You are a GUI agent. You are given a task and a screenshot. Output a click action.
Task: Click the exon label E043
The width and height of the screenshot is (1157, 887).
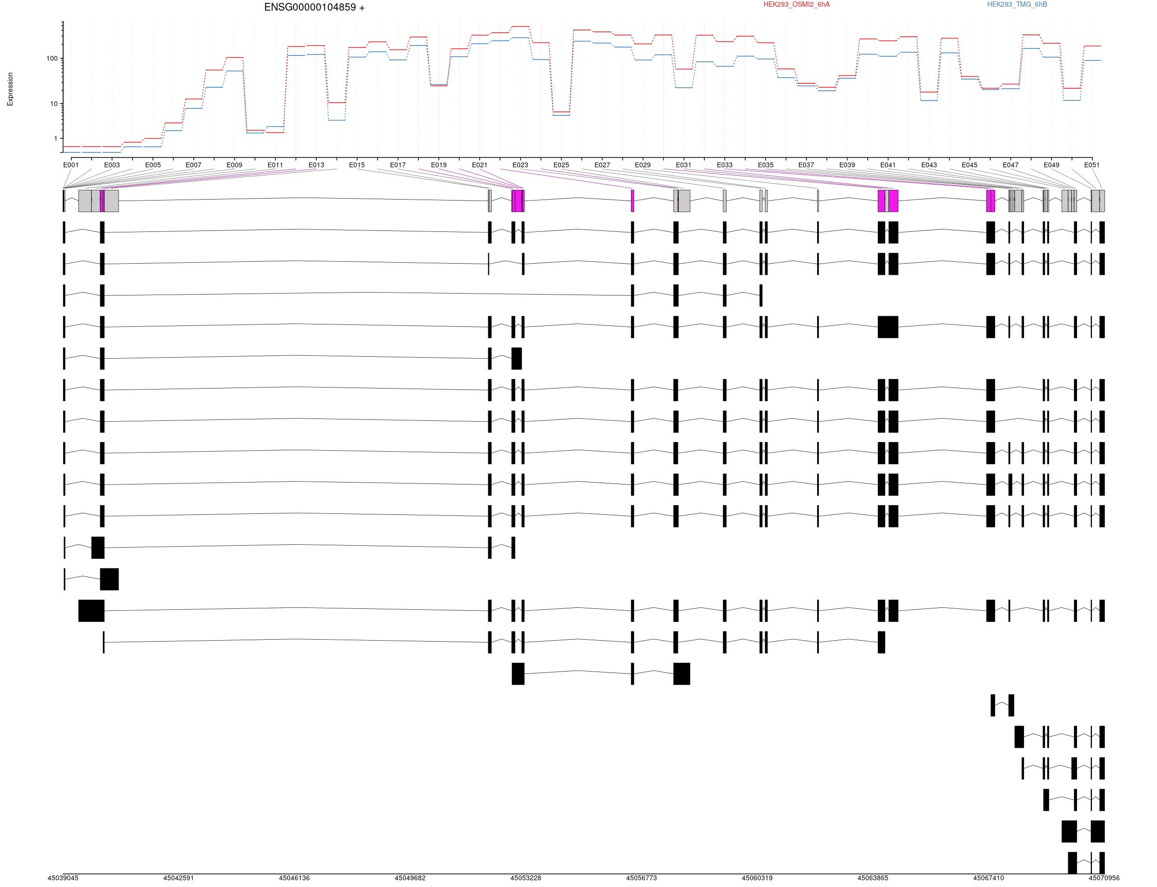[x=929, y=165]
